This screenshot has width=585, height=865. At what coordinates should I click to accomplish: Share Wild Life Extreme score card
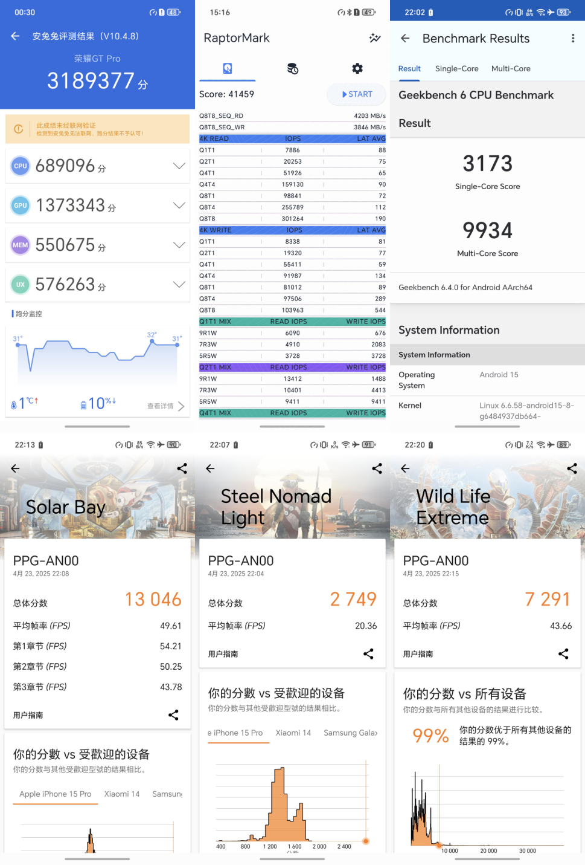(x=563, y=654)
